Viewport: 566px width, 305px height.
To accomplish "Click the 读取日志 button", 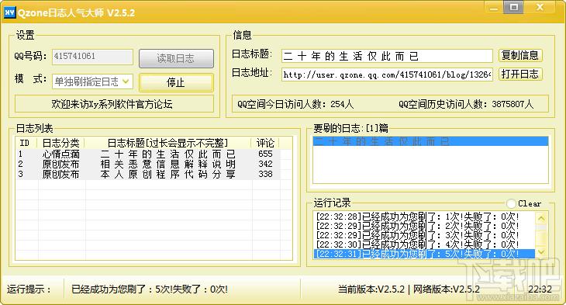I will (x=176, y=58).
